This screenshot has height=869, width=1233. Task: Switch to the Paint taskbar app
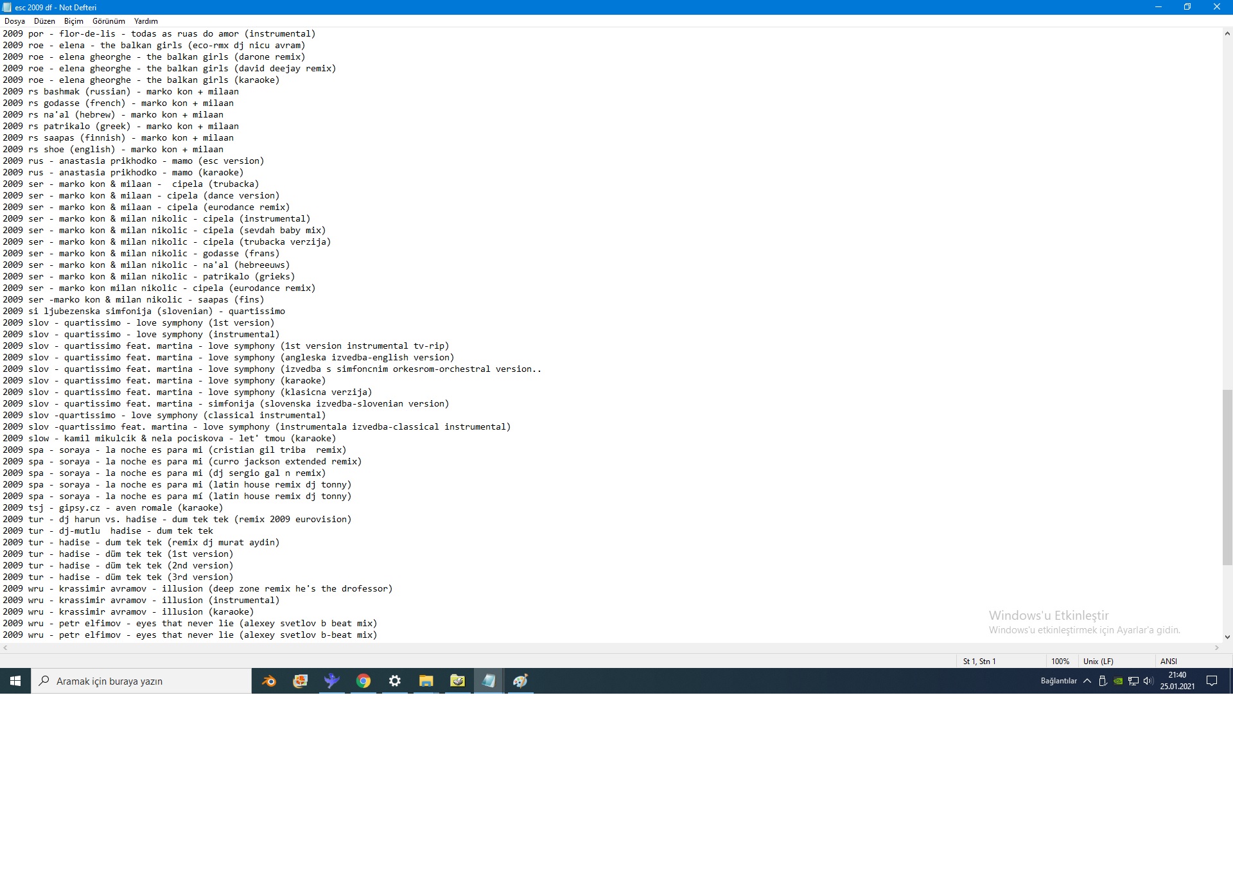coord(520,681)
